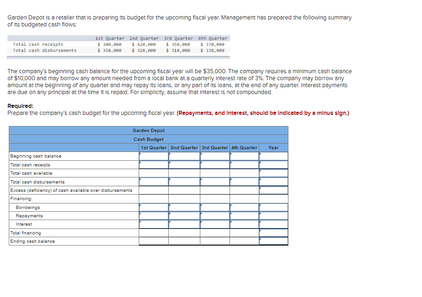Select Borrowings 4th Quarter cell
The image size is (422, 297).
[244, 208]
